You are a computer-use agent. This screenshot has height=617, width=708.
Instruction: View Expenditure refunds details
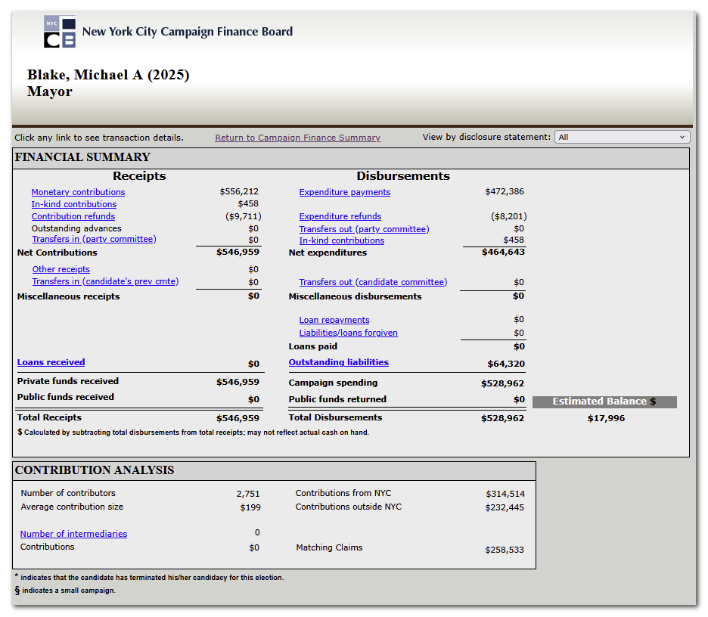tap(340, 216)
